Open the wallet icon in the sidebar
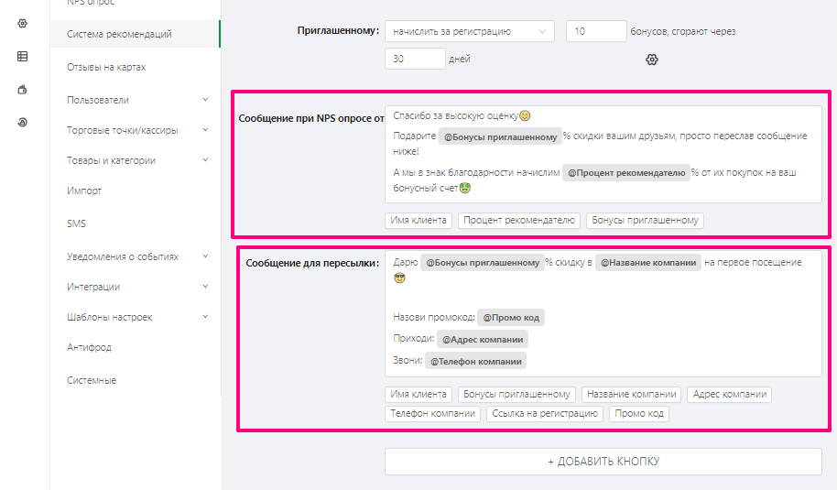The width and height of the screenshot is (837, 490). click(22, 90)
